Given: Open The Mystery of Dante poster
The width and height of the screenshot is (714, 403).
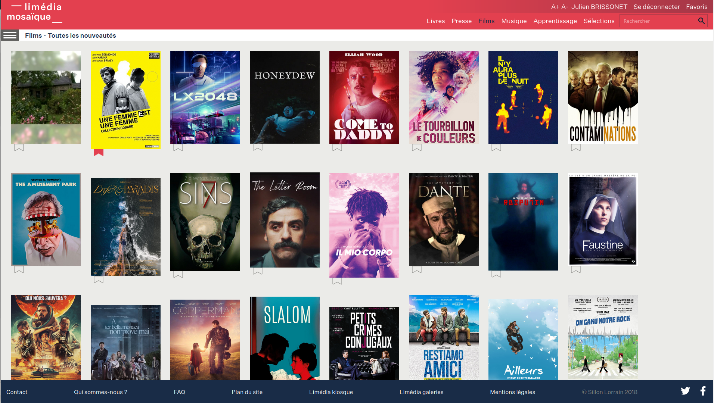Looking at the screenshot, I should (444, 219).
